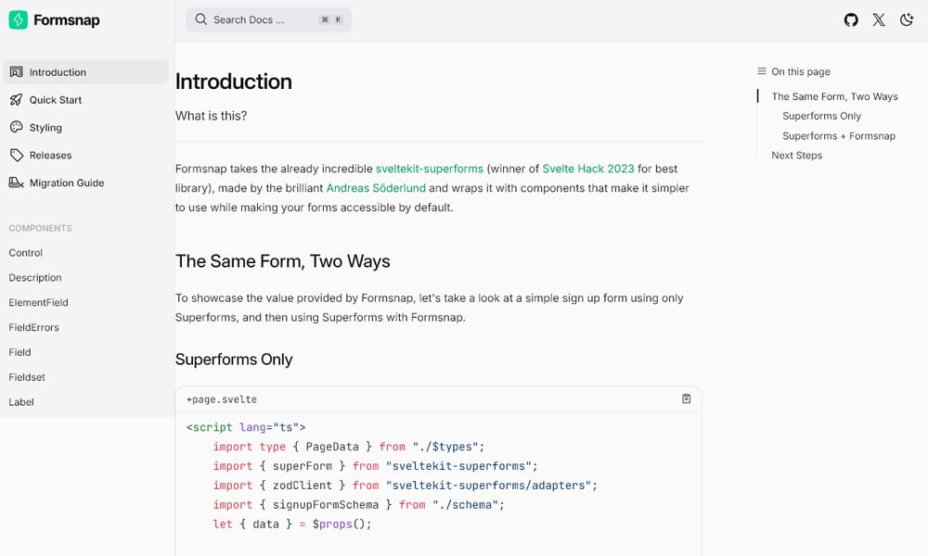The image size is (928, 556).
Task: Open the Fieldset component docs
Action: [27, 376]
